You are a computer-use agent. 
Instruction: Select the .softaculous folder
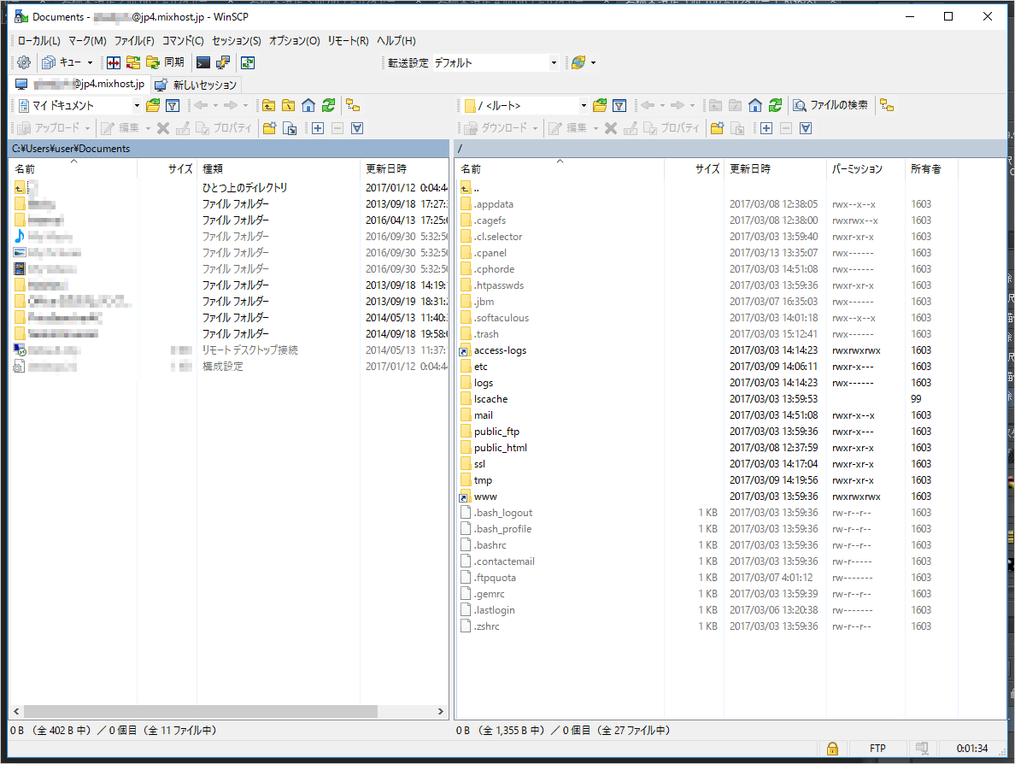501,318
